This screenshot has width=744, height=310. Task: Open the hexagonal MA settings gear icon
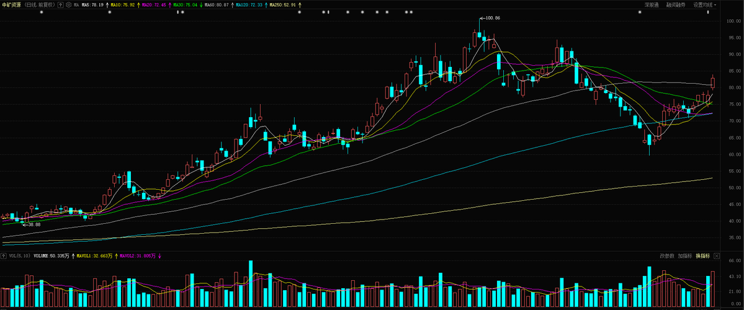coord(69,5)
